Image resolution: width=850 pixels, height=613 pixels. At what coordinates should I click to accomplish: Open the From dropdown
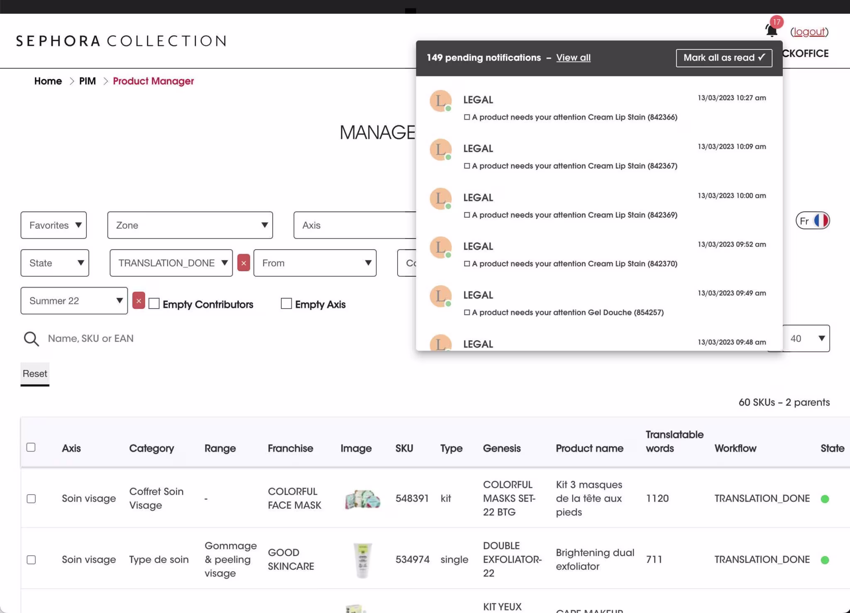point(315,263)
